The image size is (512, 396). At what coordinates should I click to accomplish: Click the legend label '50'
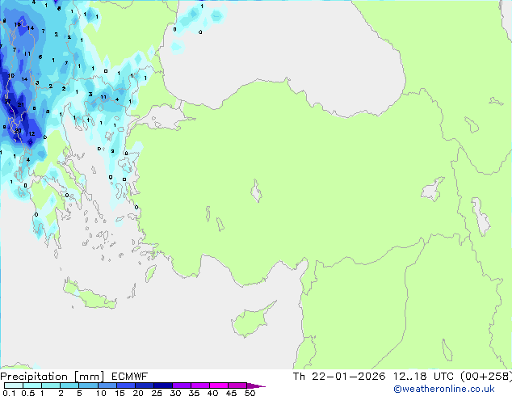click(x=250, y=393)
